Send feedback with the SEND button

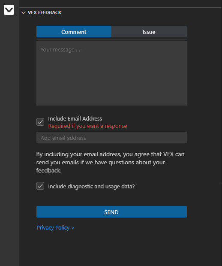tap(112, 212)
